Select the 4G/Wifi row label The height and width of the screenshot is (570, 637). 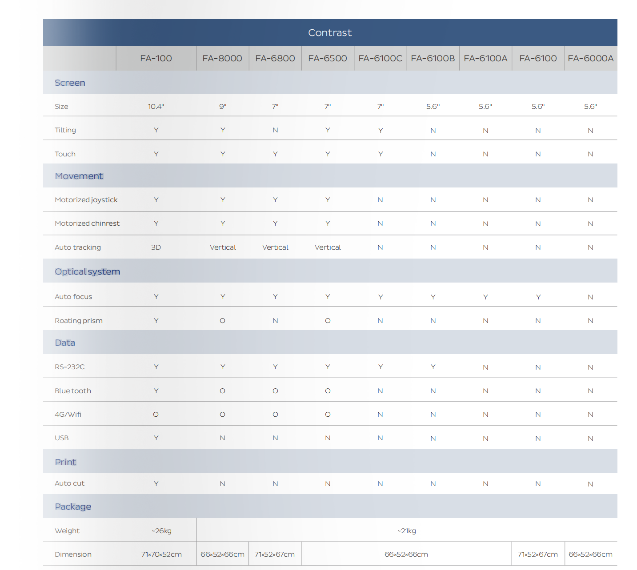[68, 415]
